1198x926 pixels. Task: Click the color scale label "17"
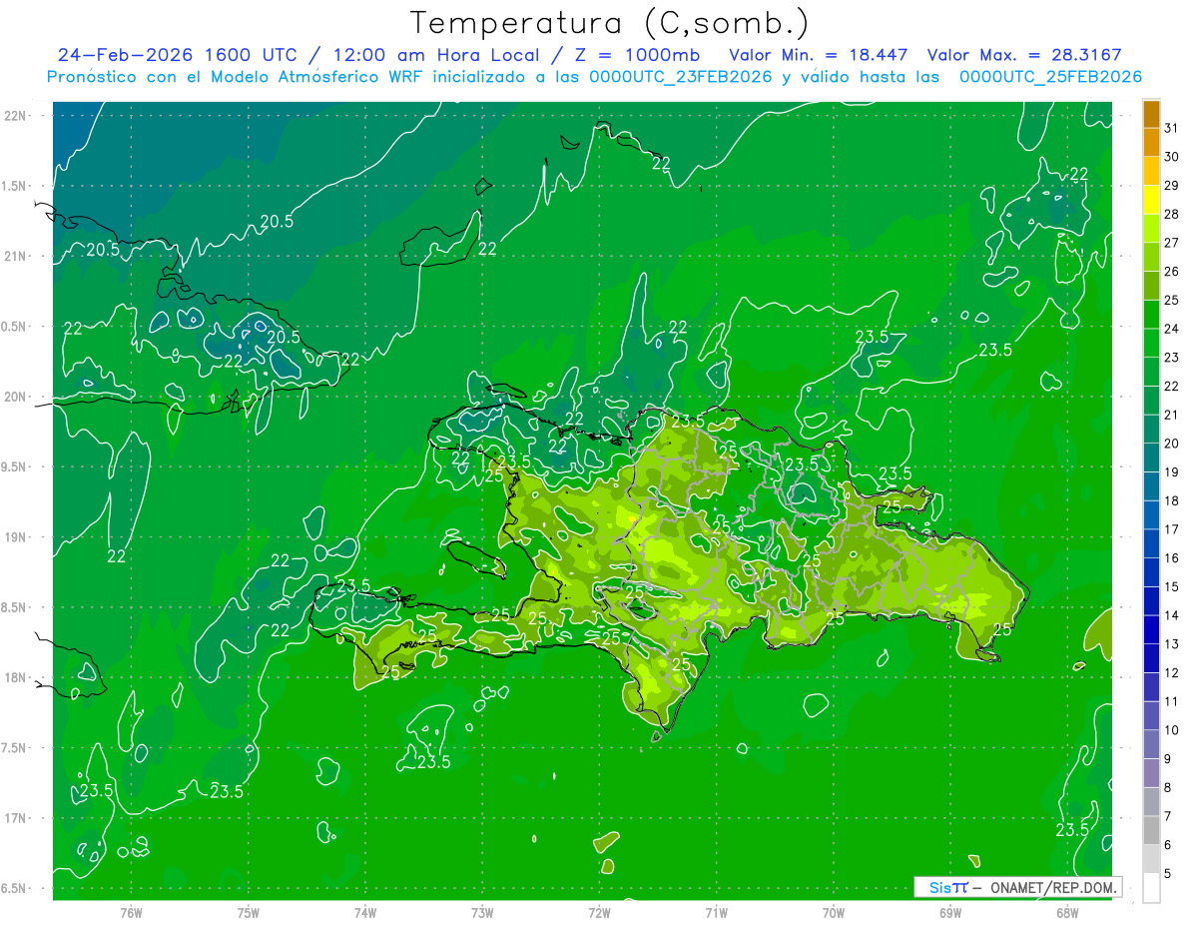click(1172, 529)
